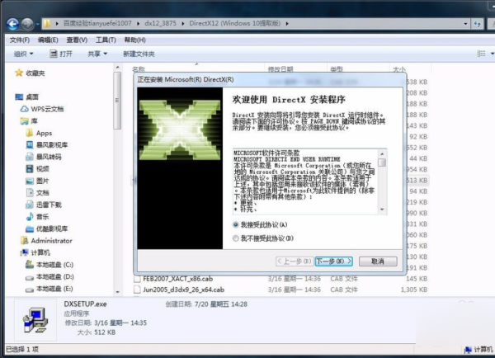Open 暴风影视库 in the sidebar

click(47, 145)
